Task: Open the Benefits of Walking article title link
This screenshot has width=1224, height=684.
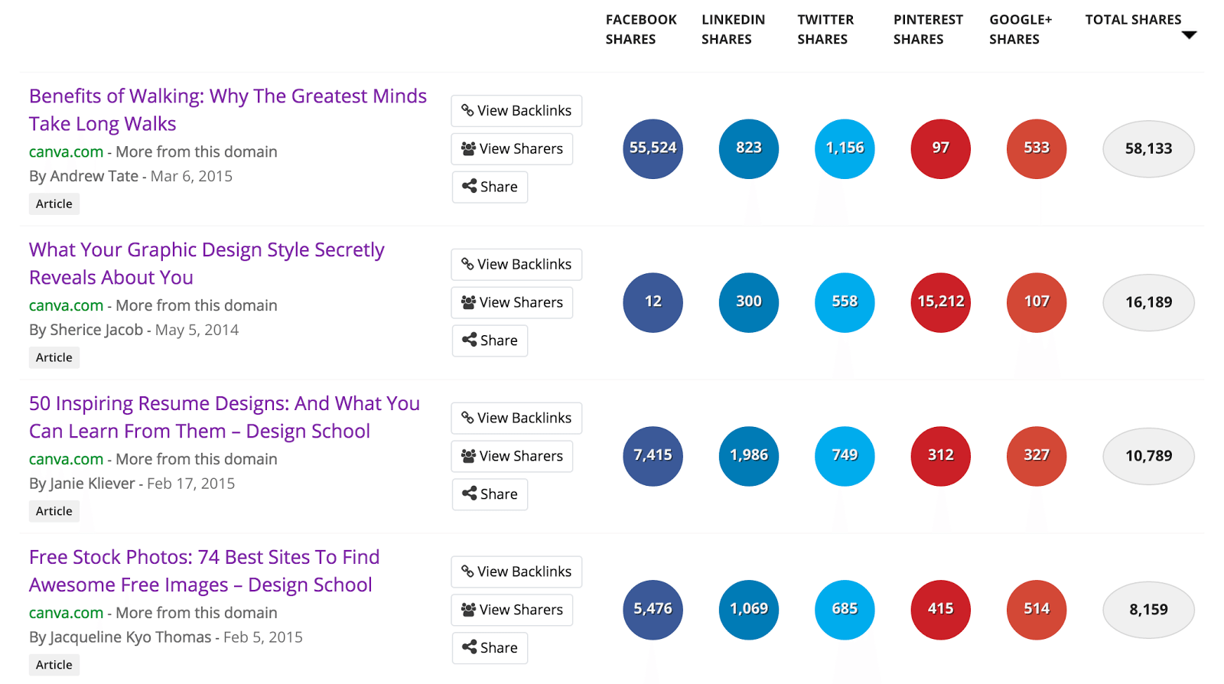Action: tap(227, 109)
